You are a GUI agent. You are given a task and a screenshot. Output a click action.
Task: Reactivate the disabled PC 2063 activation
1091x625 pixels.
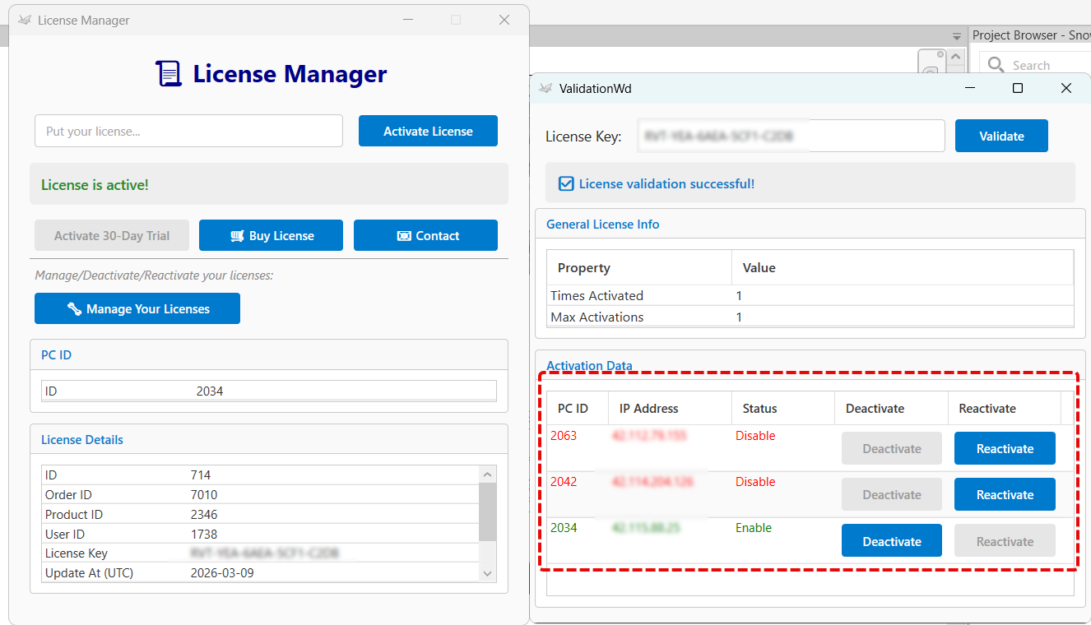tap(1005, 449)
